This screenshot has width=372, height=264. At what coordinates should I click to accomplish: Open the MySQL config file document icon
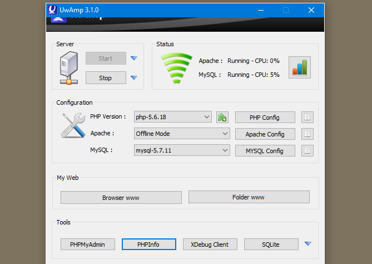tap(307, 150)
